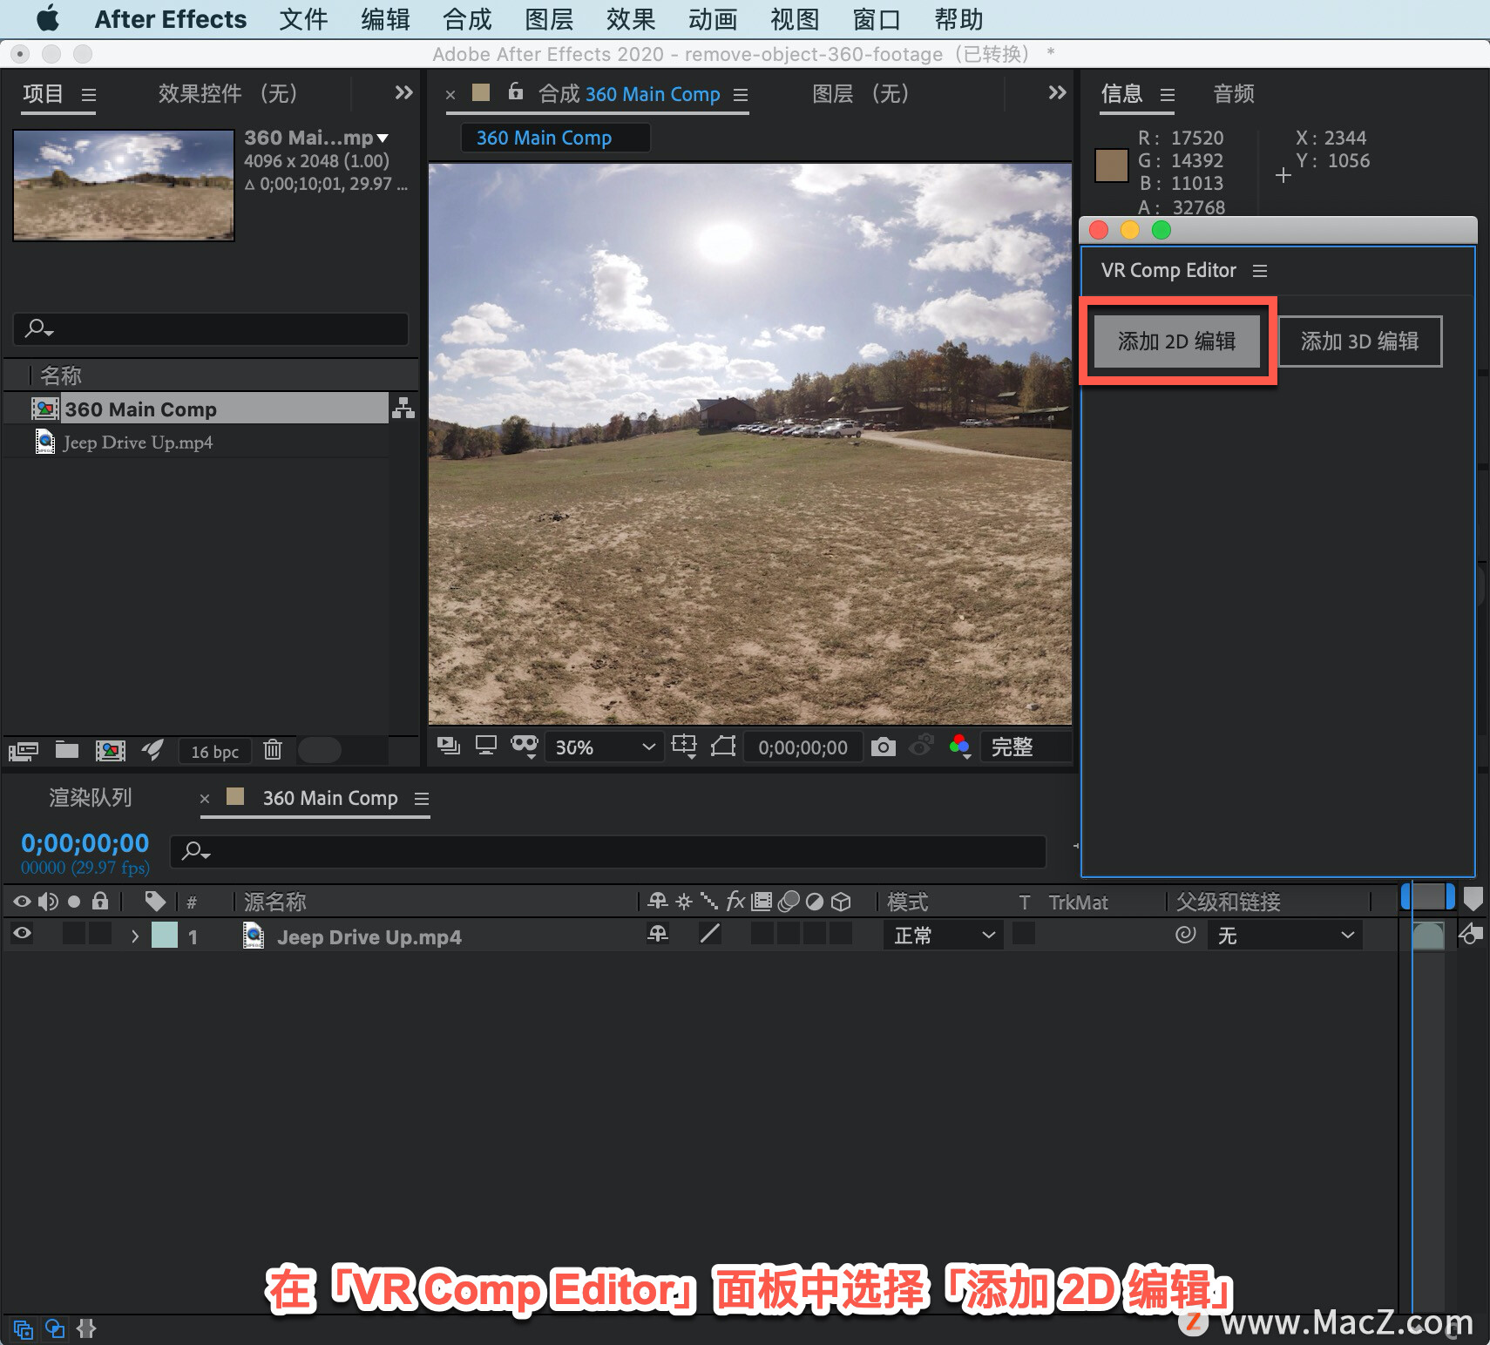The height and width of the screenshot is (1345, 1490).
Task: Click the Interpret Footage icon in Project panel
Action: point(24,750)
